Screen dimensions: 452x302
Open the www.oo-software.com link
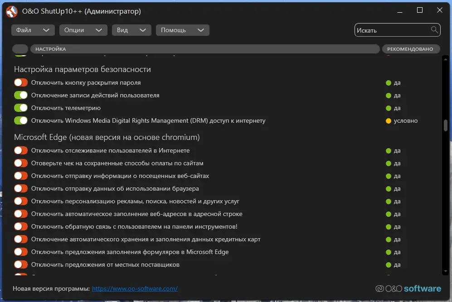(x=135, y=288)
